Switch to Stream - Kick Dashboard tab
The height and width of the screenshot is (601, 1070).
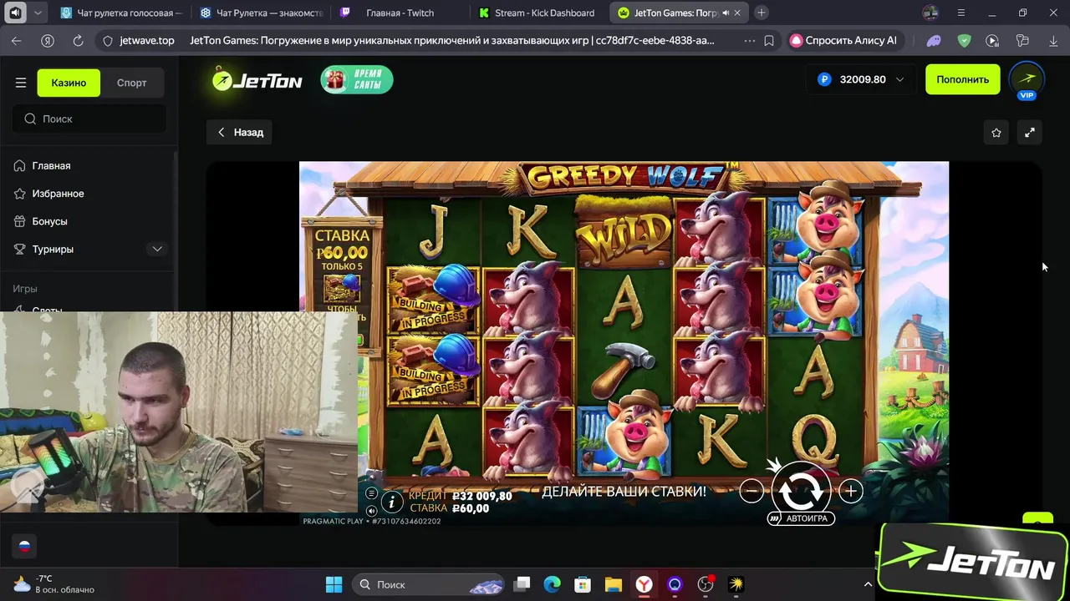(539, 13)
